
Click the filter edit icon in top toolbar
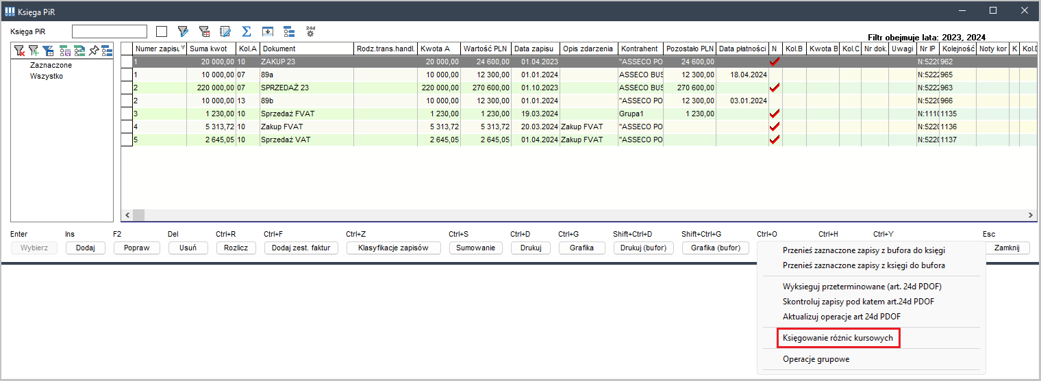pos(183,31)
